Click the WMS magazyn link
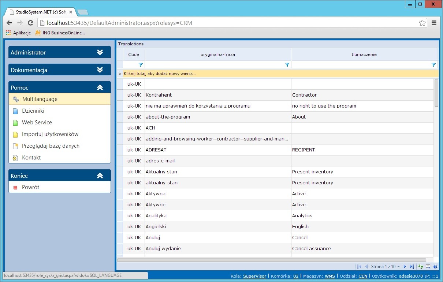 point(330,276)
